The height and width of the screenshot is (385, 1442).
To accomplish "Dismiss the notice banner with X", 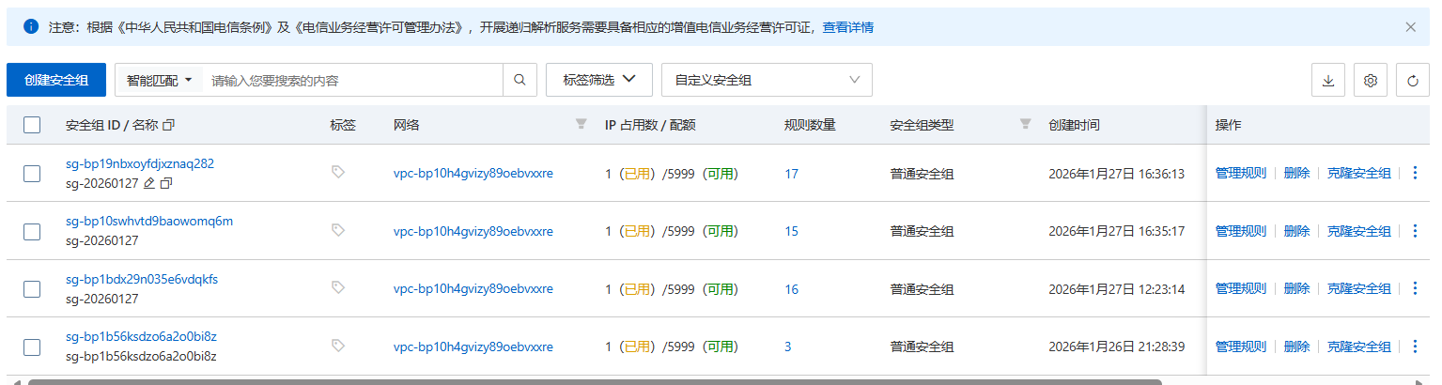I will click(x=1410, y=27).
